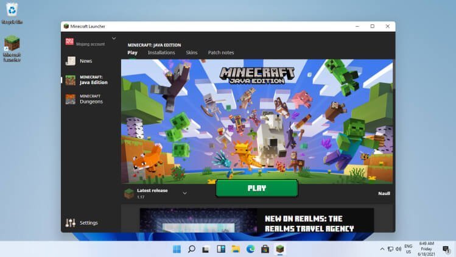Click New on Realms headline text

point(309,224)
